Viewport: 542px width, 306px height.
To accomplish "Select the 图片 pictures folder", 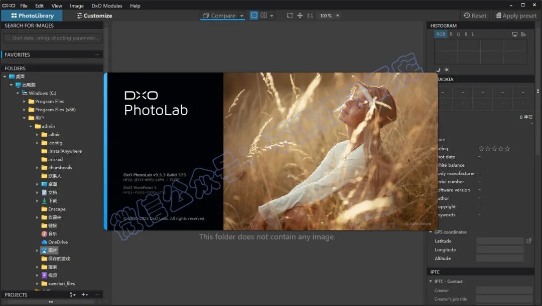I will [49, 250].
